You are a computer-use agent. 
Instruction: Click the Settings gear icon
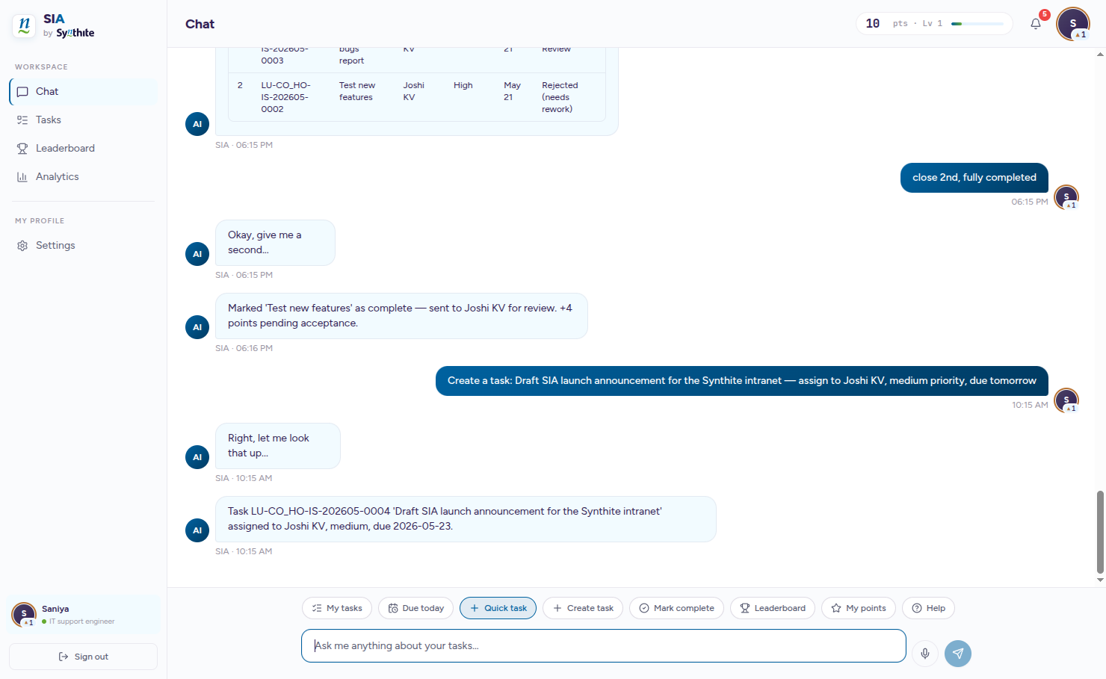pos(22,245)
